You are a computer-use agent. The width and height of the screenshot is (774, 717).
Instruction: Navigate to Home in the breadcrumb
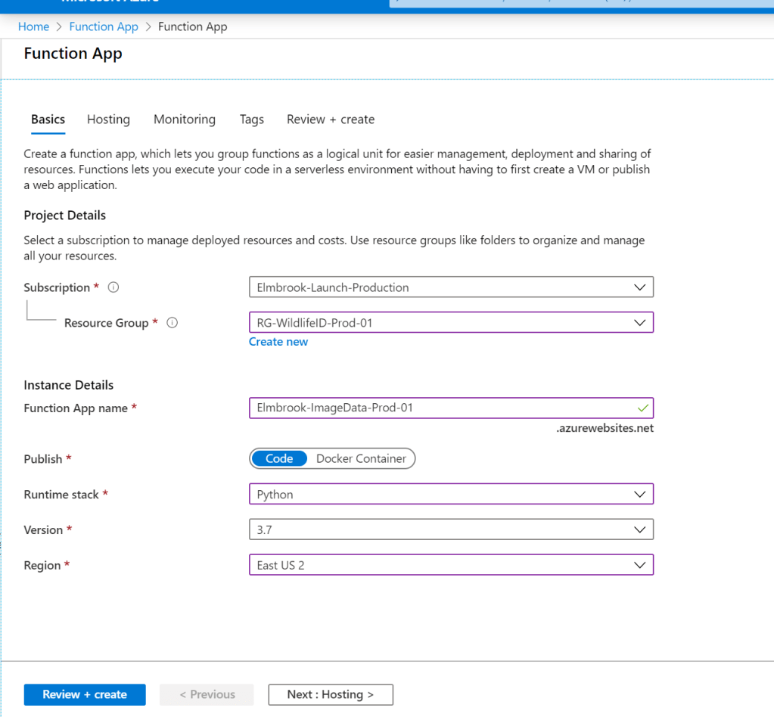click(x=33, y=26)
